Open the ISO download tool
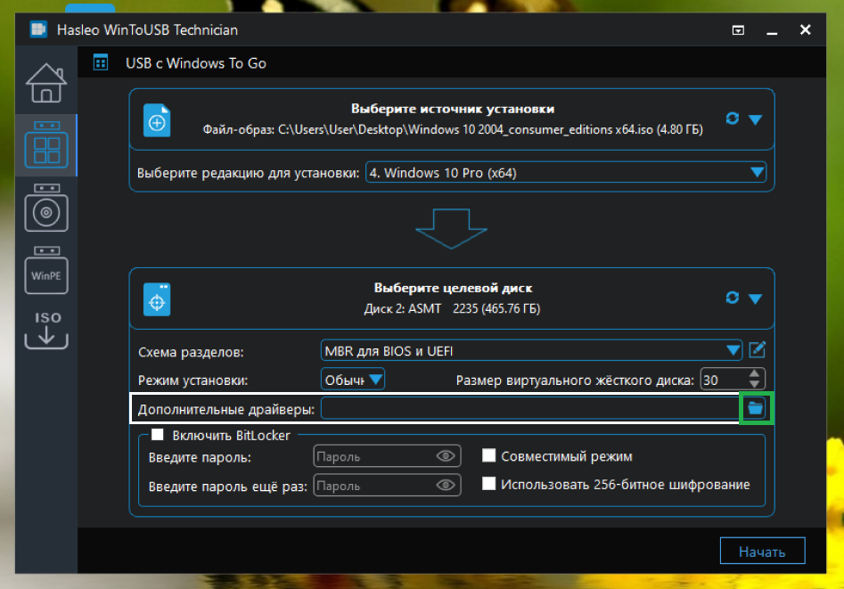 tap(45, 331)
